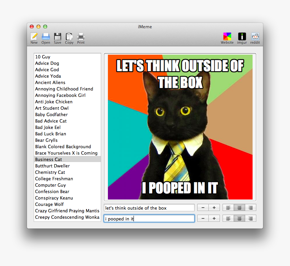Choose 'Chemistry Cat' meme
Viewport: 290px width, 266px height.
tap(67, 172)
